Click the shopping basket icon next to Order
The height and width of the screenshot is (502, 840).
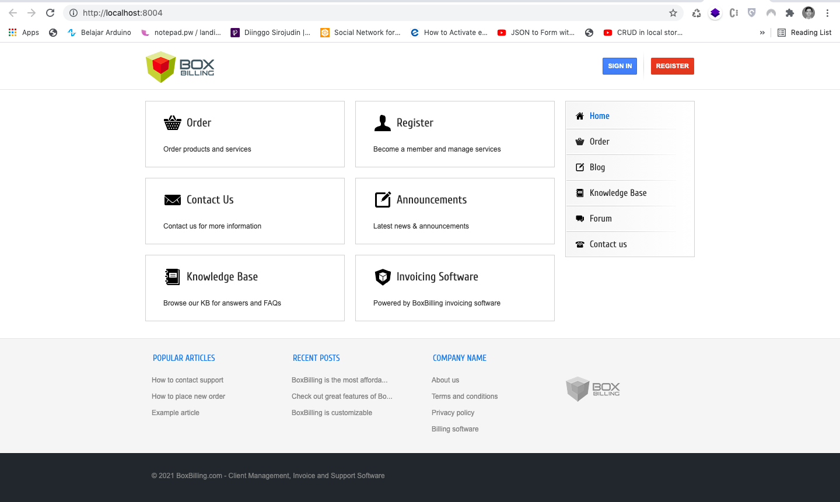pos(172,122)
